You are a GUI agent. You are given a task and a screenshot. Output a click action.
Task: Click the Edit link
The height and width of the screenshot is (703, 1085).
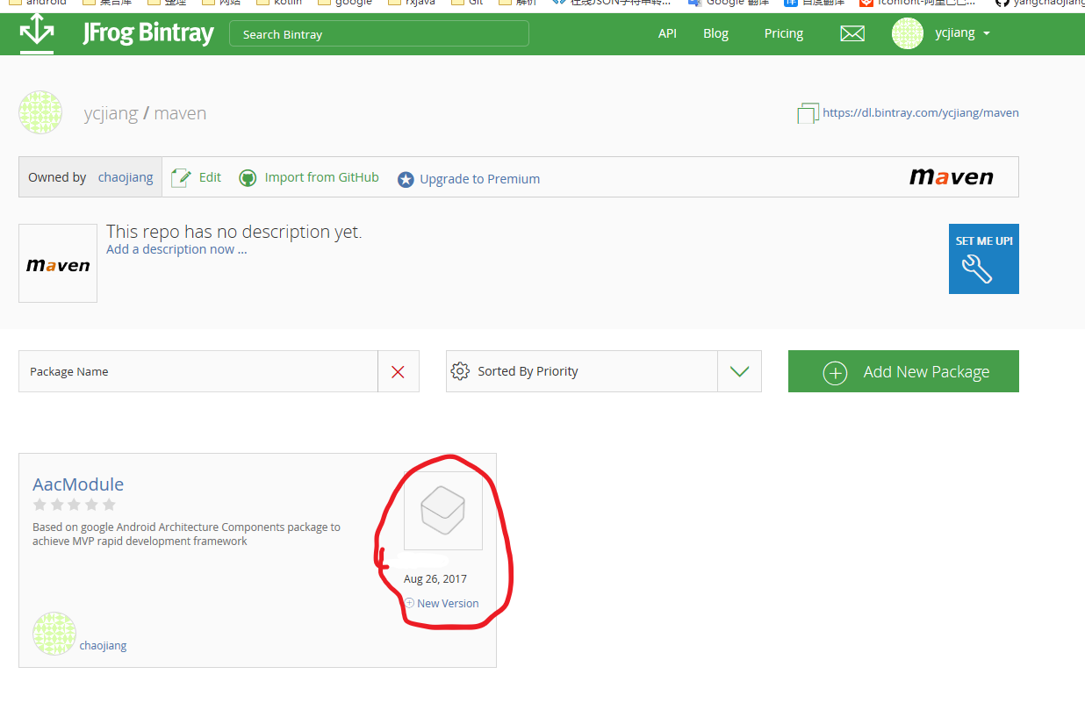pyautogui.click(x=210, y=177)
